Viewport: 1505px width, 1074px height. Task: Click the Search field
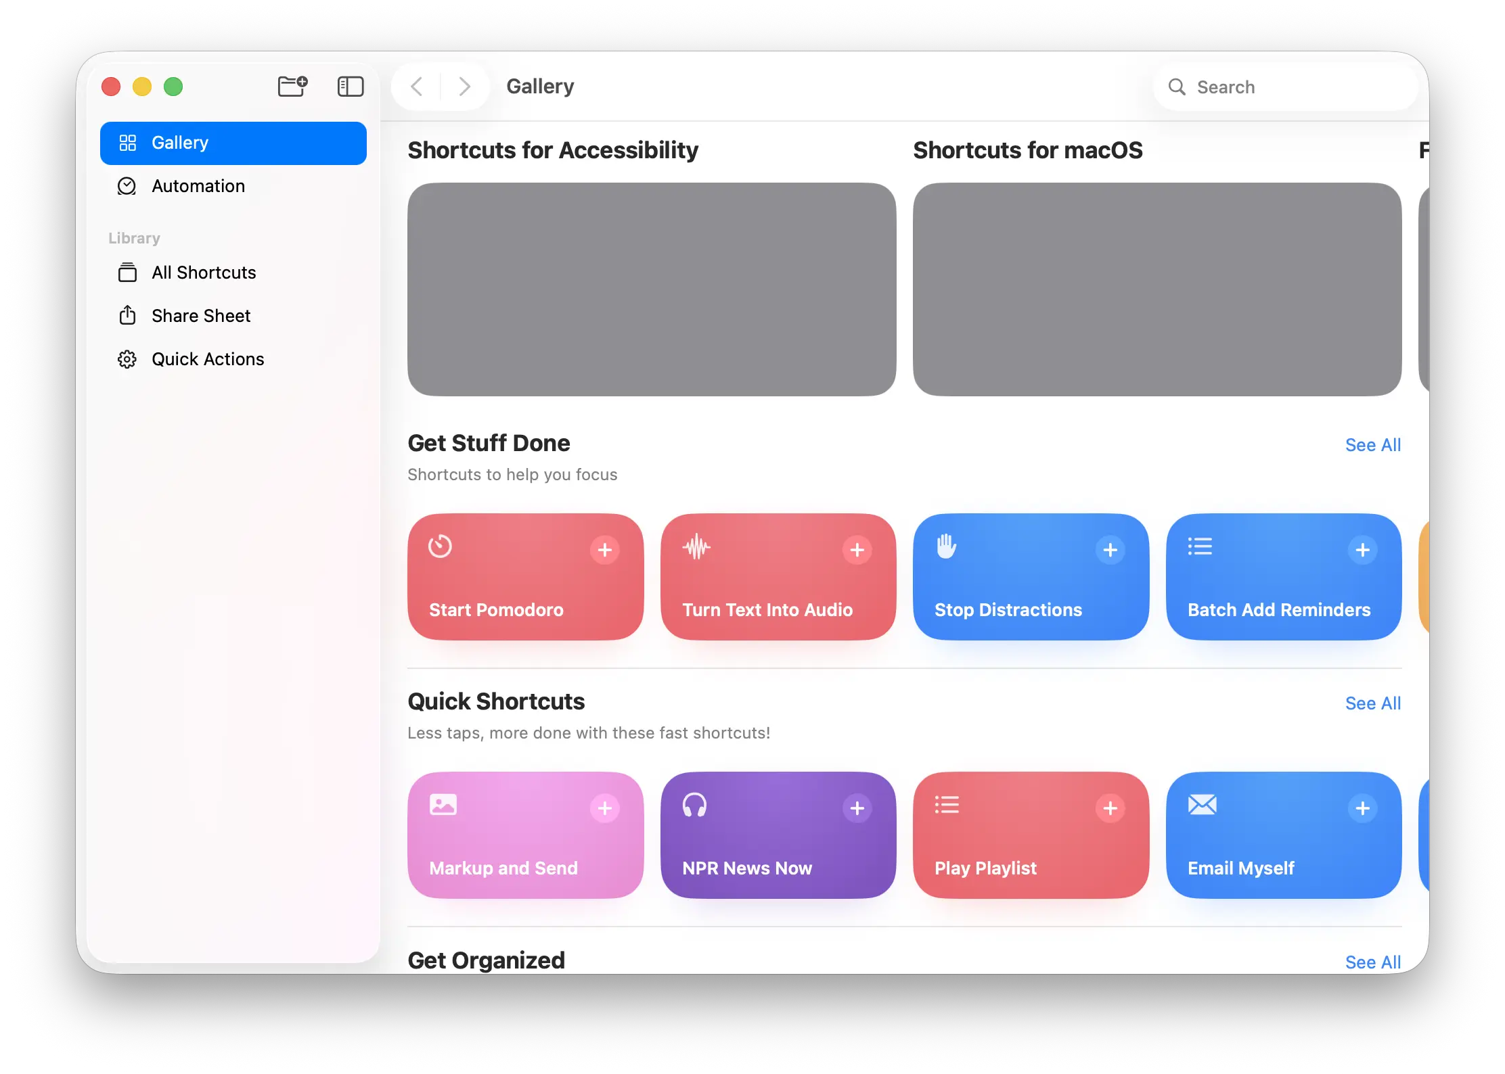point(1286,87)
